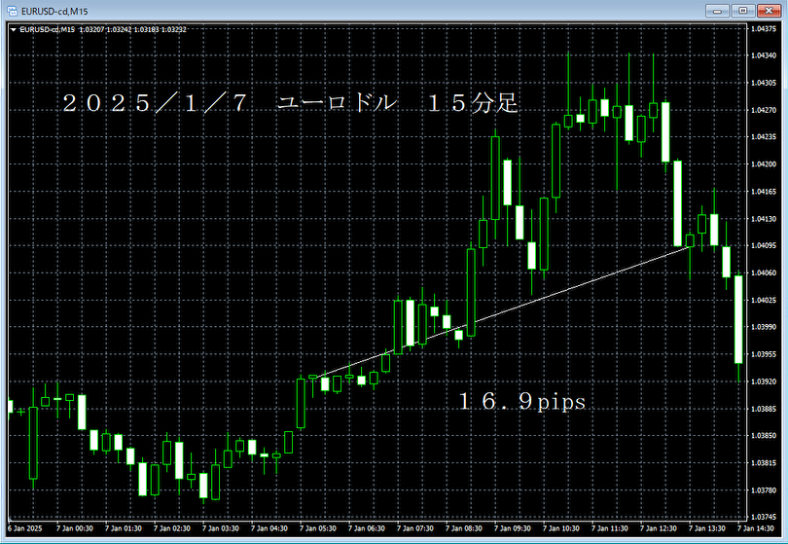Click price label 1.04200 on the scale

coord(764,163)
